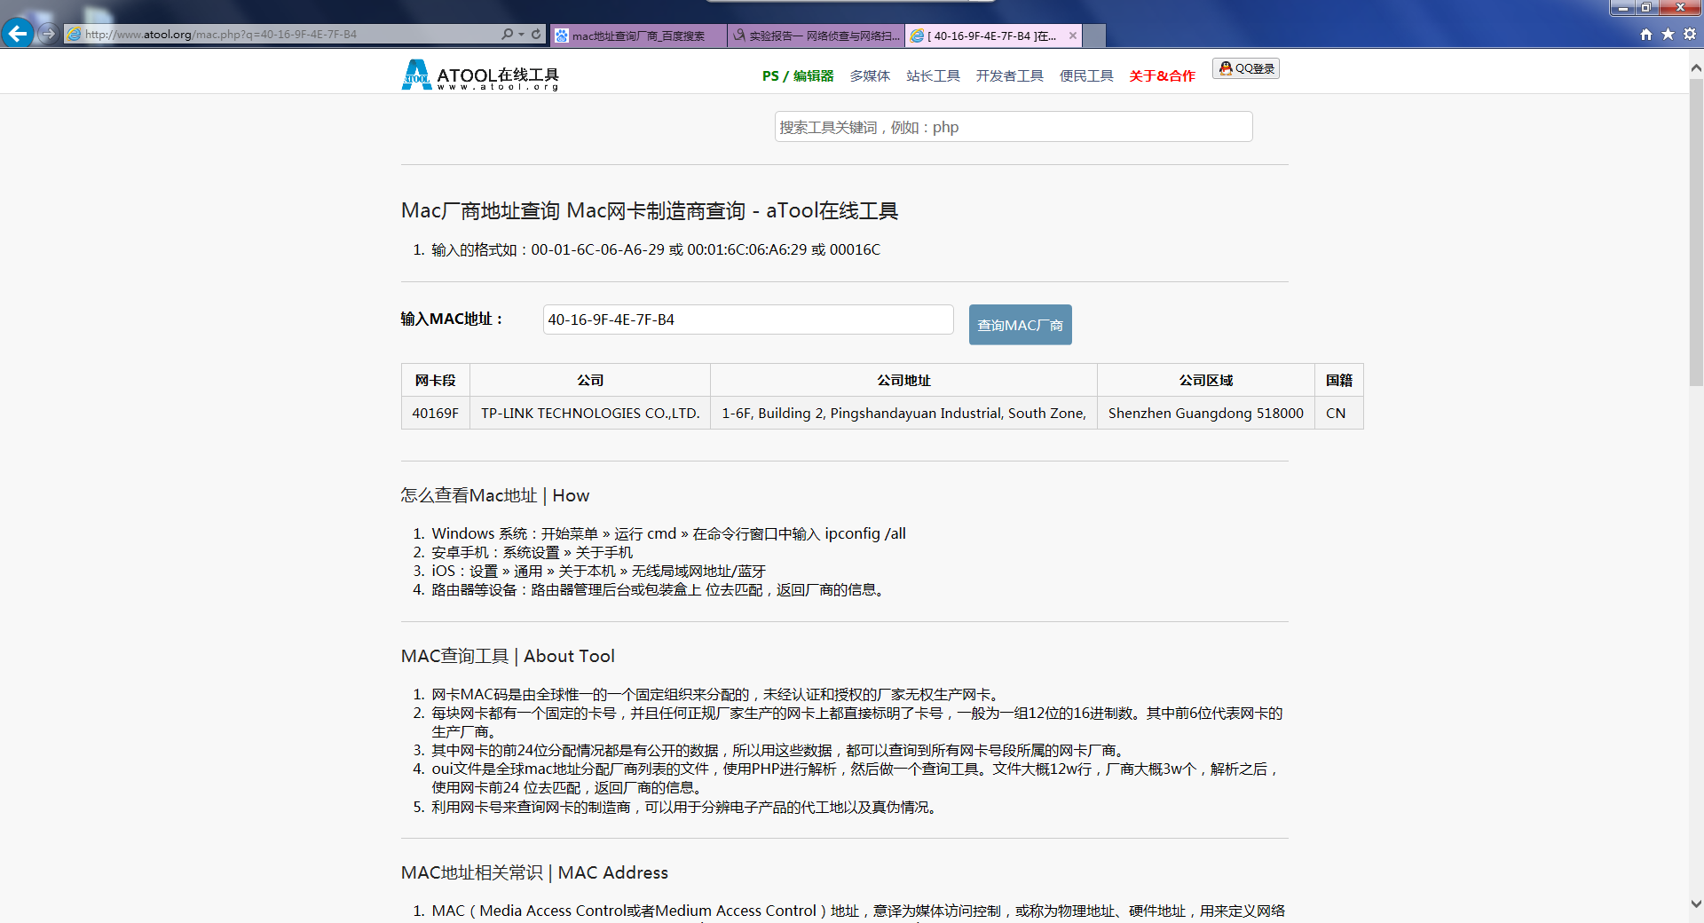This screenshot has width=1704, height=923.
Task: Click the 公司地址 column header
Action: (903, 380)
